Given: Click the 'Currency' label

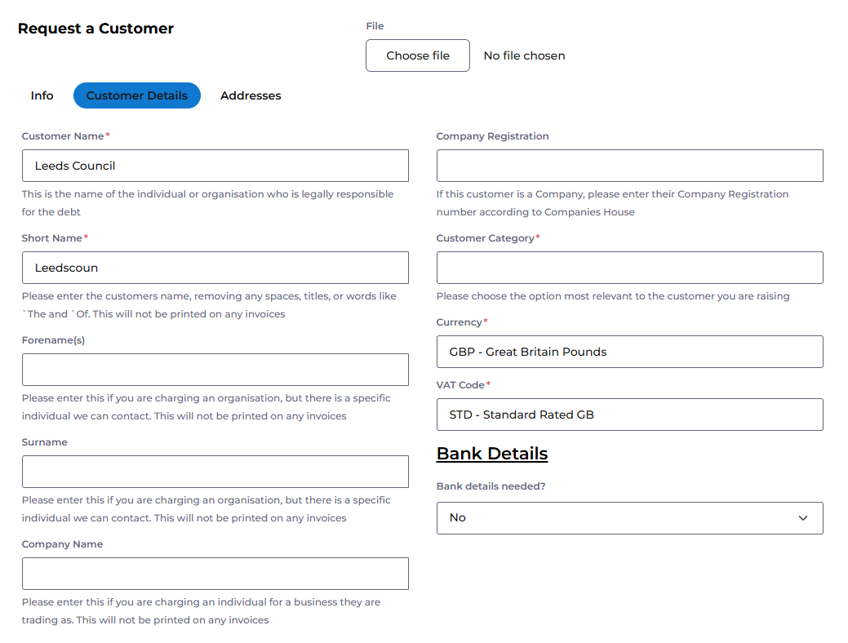Looking at the screenshot, I should point(460,322).
